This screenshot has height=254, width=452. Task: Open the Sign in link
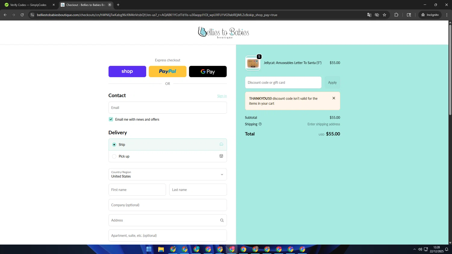tap(222, 96)
